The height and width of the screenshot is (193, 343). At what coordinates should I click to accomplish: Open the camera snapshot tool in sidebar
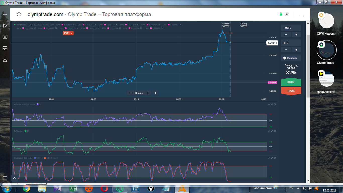pyautogui.click(x=5, y=37)
